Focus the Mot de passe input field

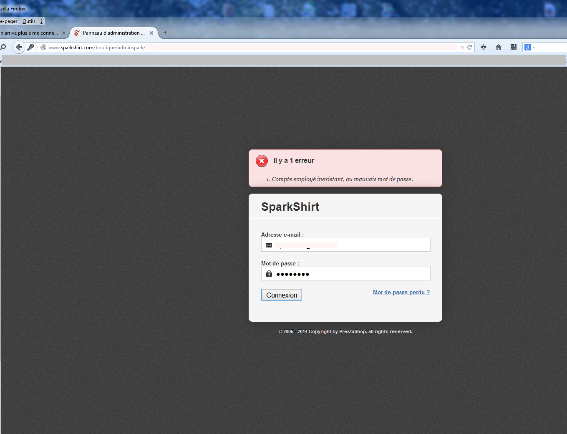tap(346, 274)
